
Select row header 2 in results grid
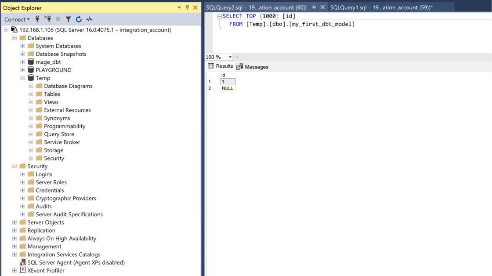point(213,88)
